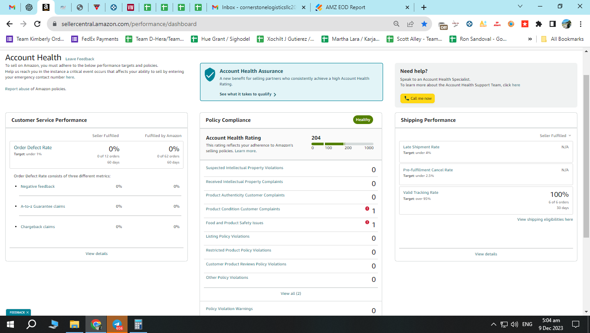Screen dimensions: 590x333
Task: Click the site lock icon in address bar
Action: click(54, 24)
